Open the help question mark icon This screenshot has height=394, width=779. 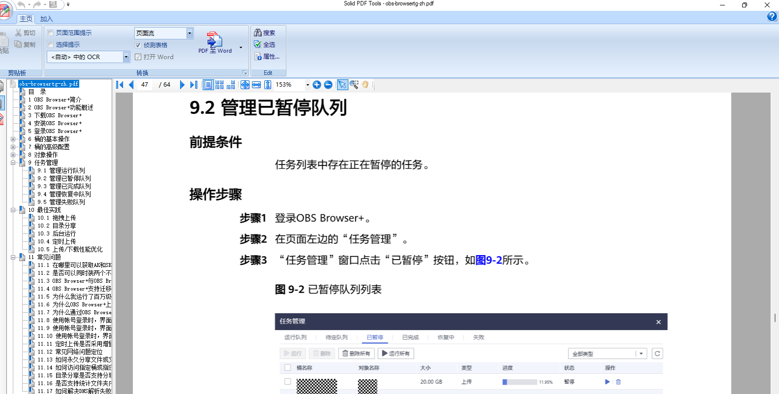772,17
